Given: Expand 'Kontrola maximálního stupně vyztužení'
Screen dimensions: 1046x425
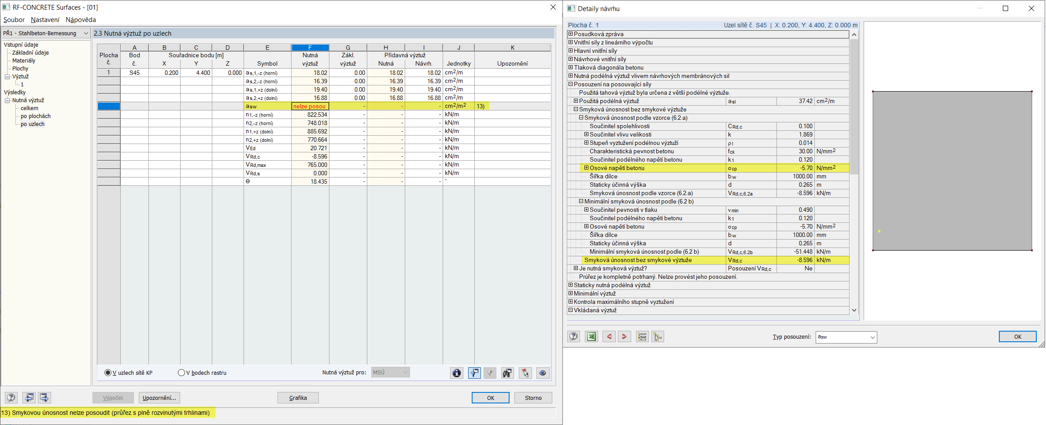Looking at the screenshot, I should tap(570, 302).
